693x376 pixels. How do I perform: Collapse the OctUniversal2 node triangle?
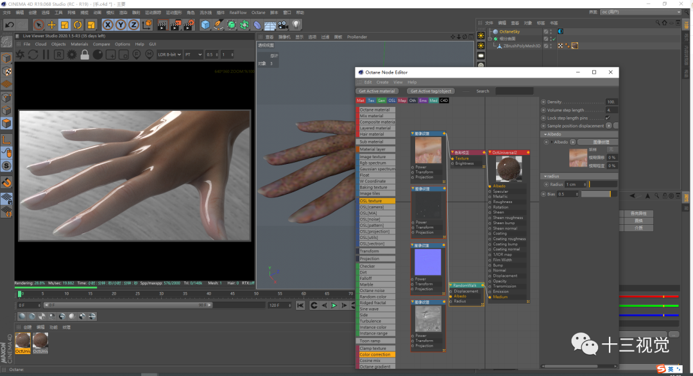(x=490, y=152)
